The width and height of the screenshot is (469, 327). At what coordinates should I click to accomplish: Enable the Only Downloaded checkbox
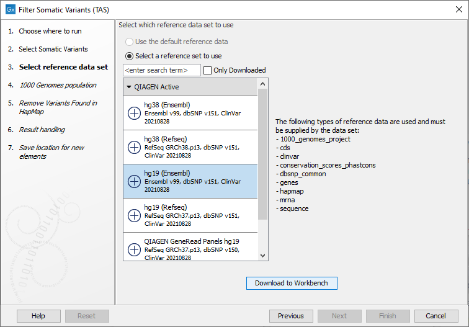208,70
